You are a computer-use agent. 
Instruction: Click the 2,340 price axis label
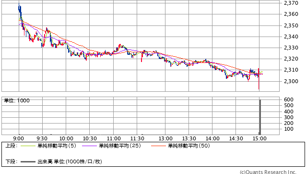point(291,37)
